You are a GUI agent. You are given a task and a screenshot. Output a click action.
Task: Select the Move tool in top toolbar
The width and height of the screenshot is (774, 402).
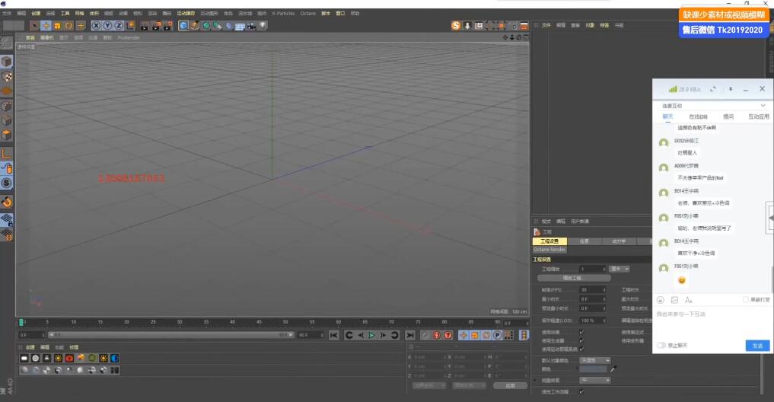[x=46, y=26]
